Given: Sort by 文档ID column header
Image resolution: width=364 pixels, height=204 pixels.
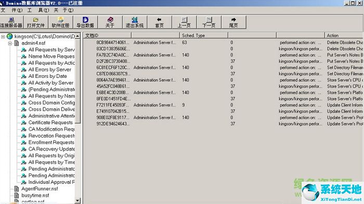Looking at the screenshot, I should 107,35.
